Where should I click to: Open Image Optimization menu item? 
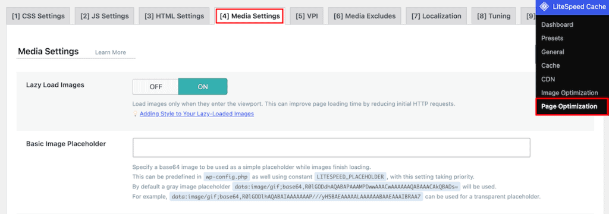pos(569,93)
